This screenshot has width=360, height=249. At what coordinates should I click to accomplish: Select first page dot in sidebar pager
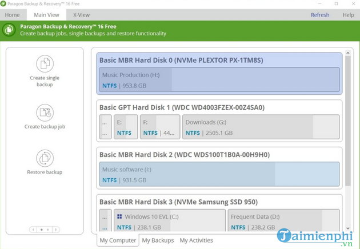pos(42,230)
